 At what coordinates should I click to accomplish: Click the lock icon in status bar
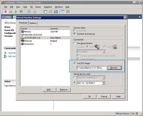point(137,114)
